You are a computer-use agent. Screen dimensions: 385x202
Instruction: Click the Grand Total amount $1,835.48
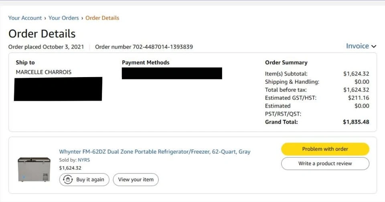point(356,122)
